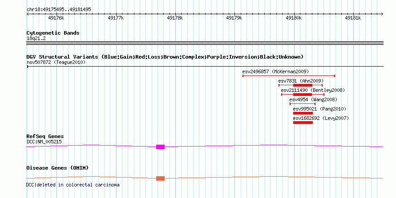Open the esv2111490 (Bentley2008) label
The height and width of the screenshot is (198, 396).
coord(313,91)
